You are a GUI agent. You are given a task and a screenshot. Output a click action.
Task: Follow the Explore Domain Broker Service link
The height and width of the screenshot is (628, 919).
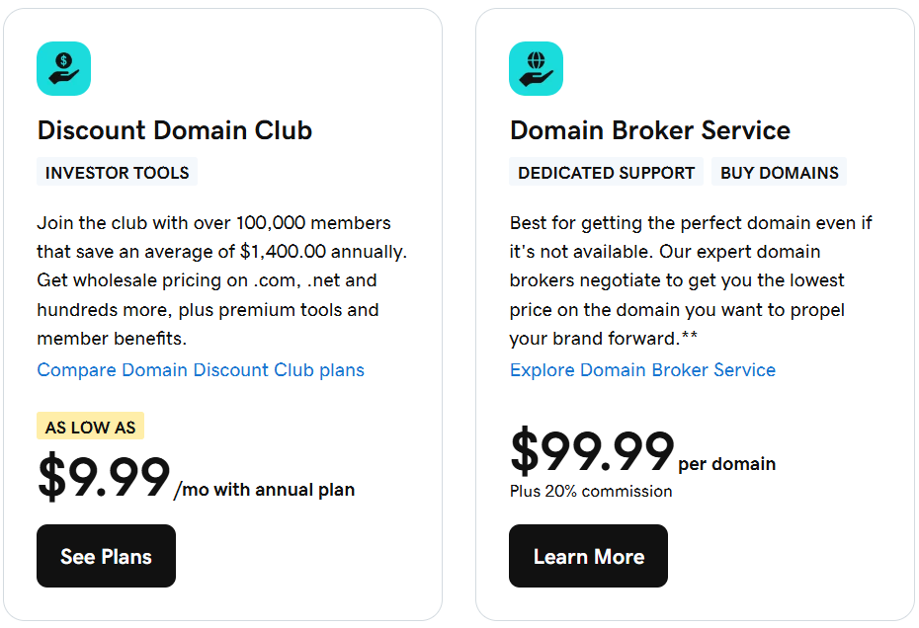point(642,370)
